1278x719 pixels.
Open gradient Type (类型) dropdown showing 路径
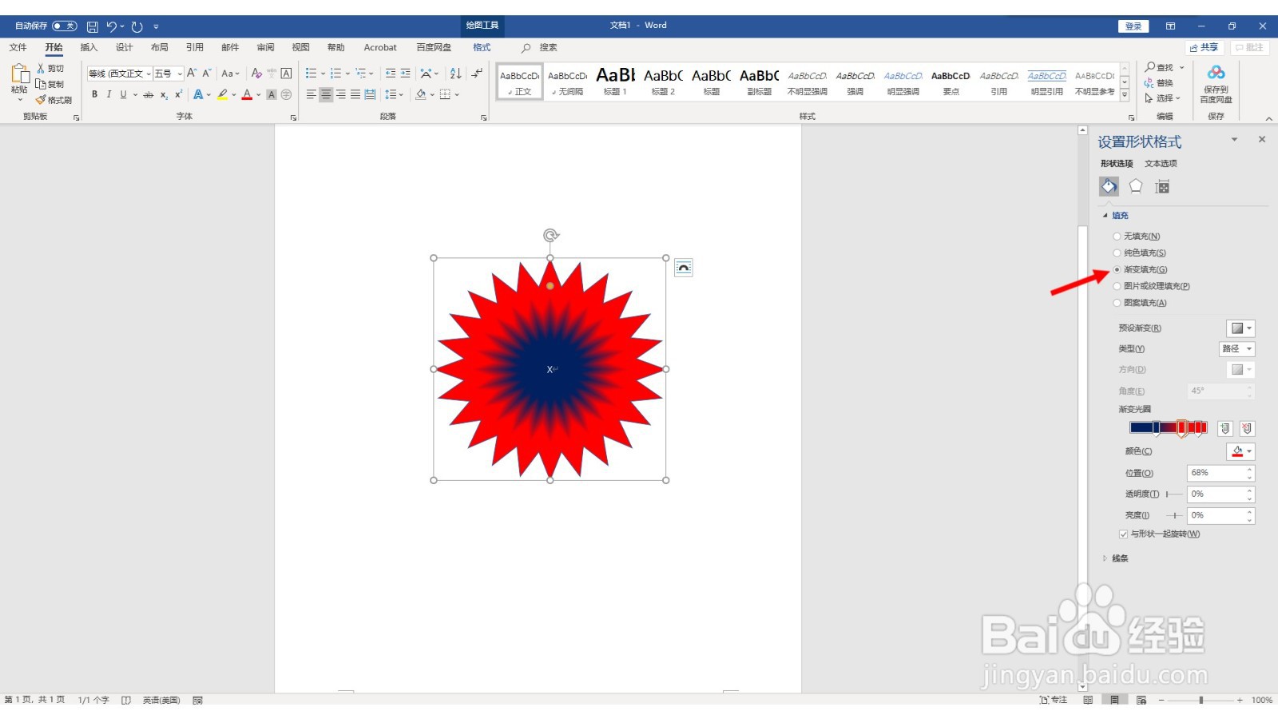(x=1236, y=349)
